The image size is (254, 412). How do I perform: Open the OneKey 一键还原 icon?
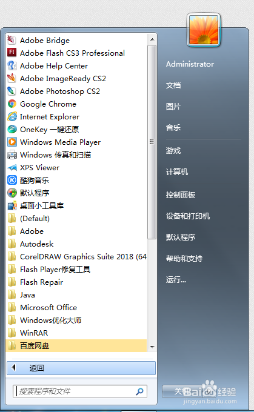(x=12, y=129)
